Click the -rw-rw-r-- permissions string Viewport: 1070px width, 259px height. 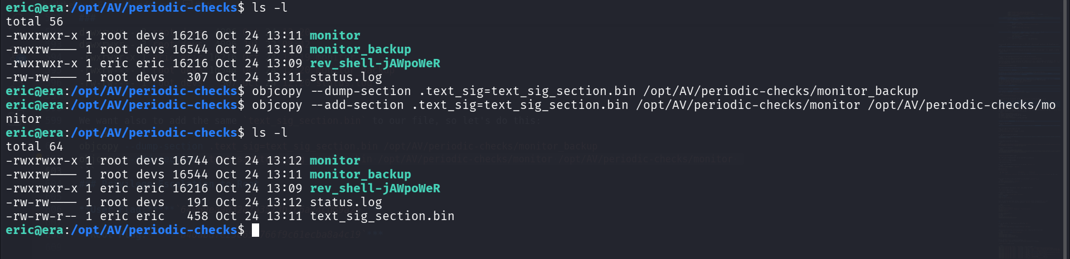pos(41,216)
